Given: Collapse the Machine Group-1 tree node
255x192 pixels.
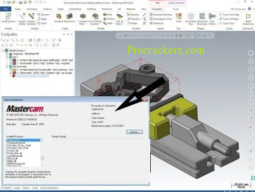Looking at the screenshot, I should pyautogui.click(x=3, y=50).
